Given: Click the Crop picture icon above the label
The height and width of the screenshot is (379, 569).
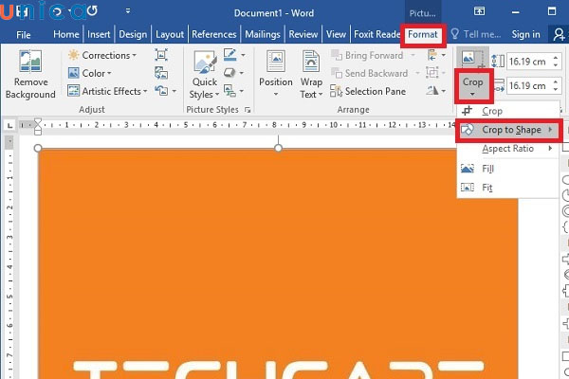Looking at the screenshot, I should point(472,59).
